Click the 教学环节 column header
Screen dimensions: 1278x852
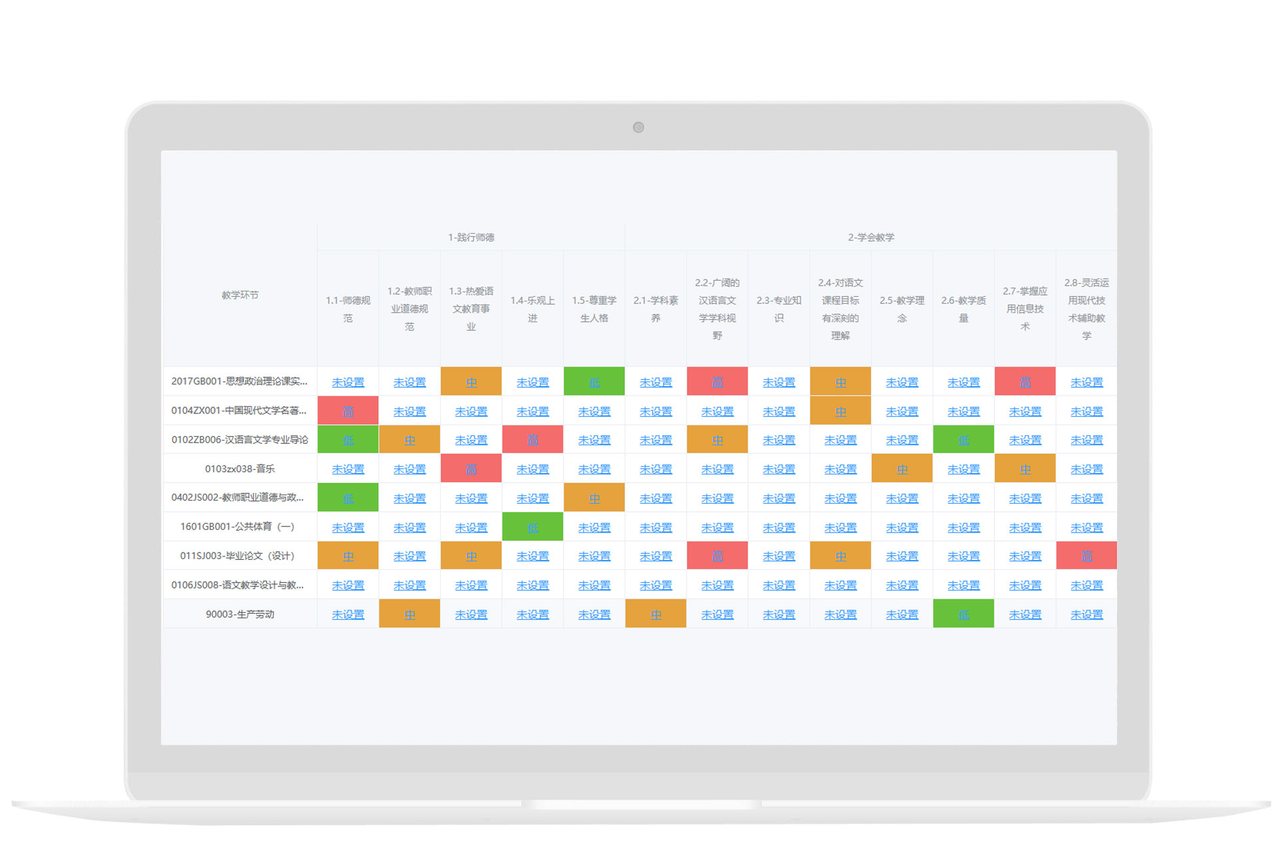tap(240, 295)
